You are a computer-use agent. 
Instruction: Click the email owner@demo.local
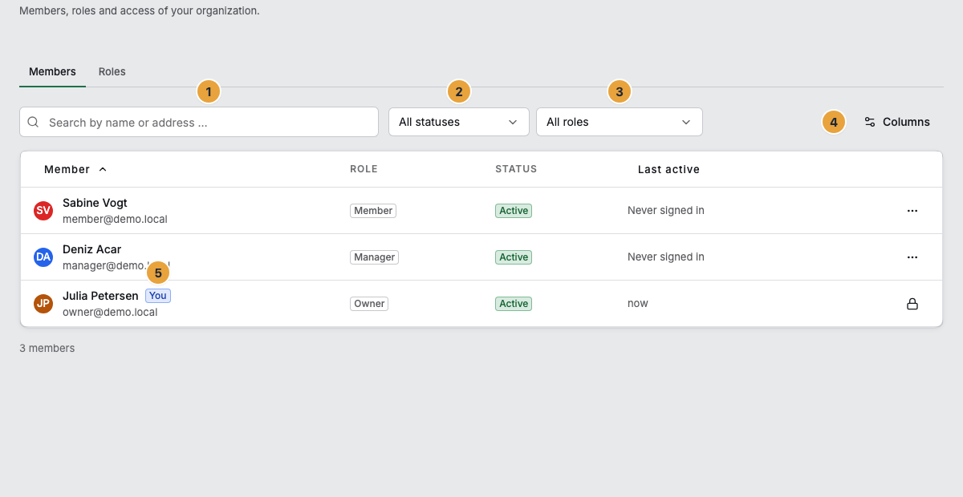click(110, 312)
